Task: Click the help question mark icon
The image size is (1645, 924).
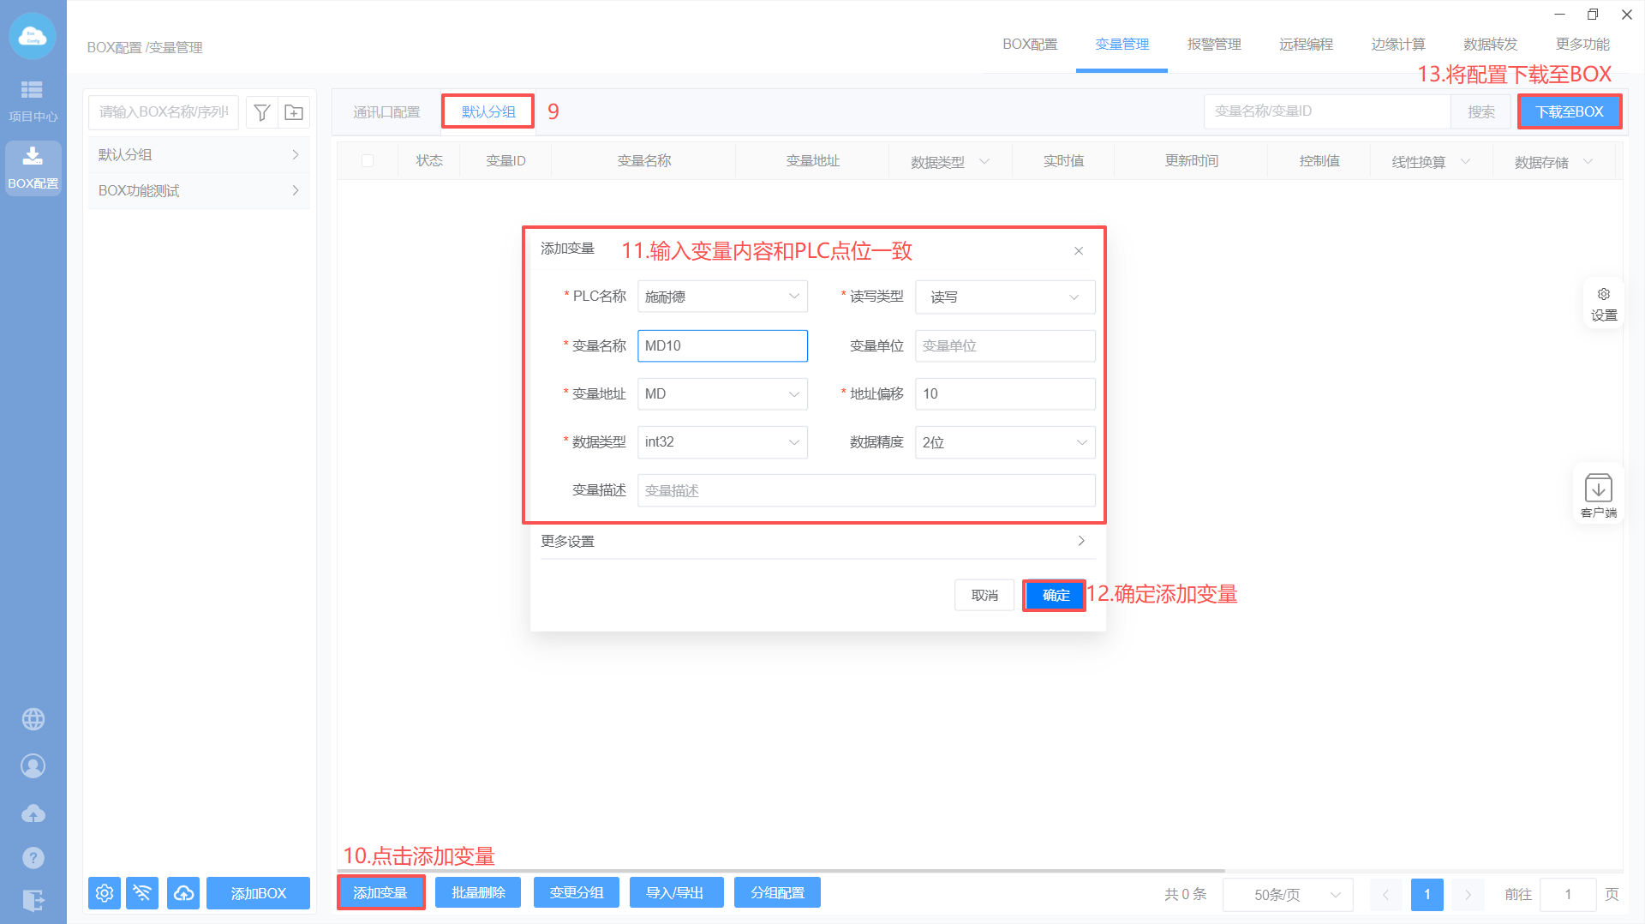Action: [x=33, y=857]
